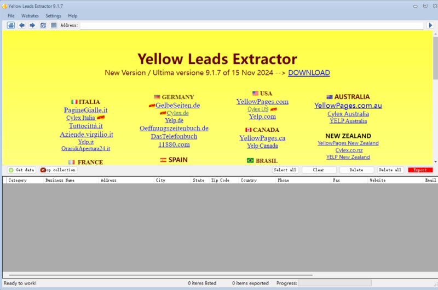Click the web page vertical scrollbar thumb
The height and width of the screenshot is (290, 438).
(x=435, y=57)
